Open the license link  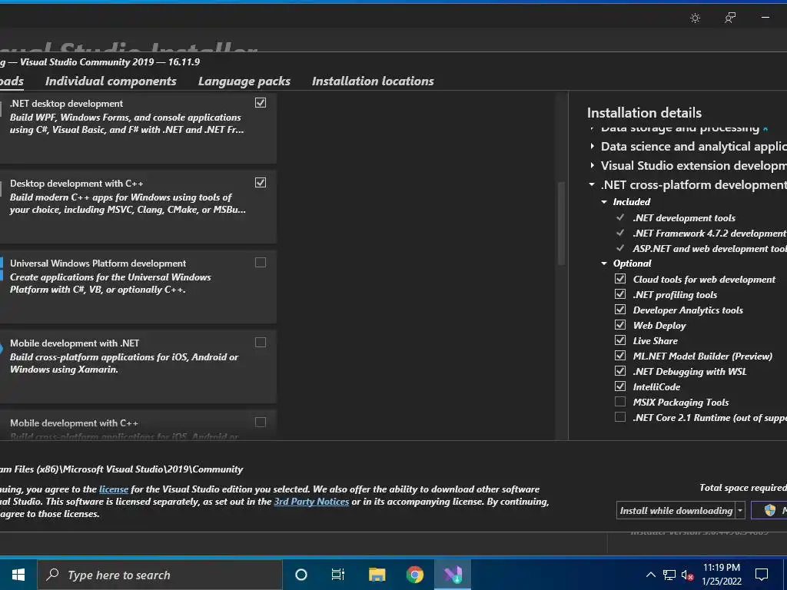(114, 489)
